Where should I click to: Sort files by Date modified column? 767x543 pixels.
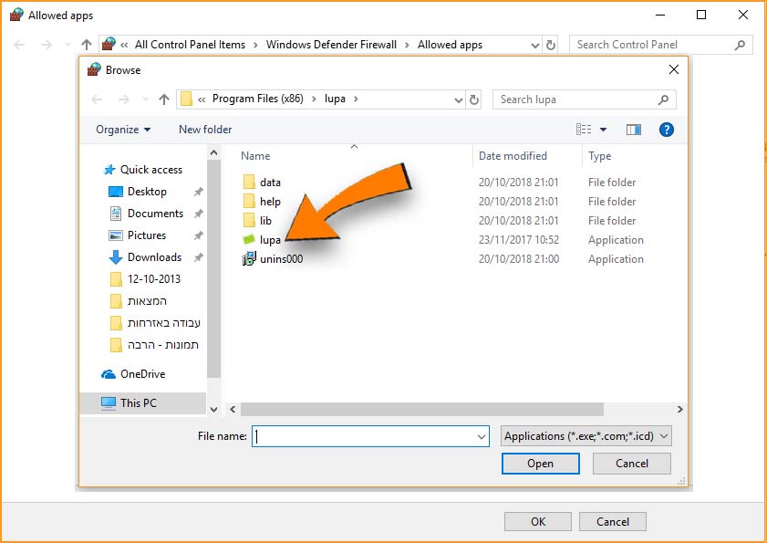coord(513,156)
